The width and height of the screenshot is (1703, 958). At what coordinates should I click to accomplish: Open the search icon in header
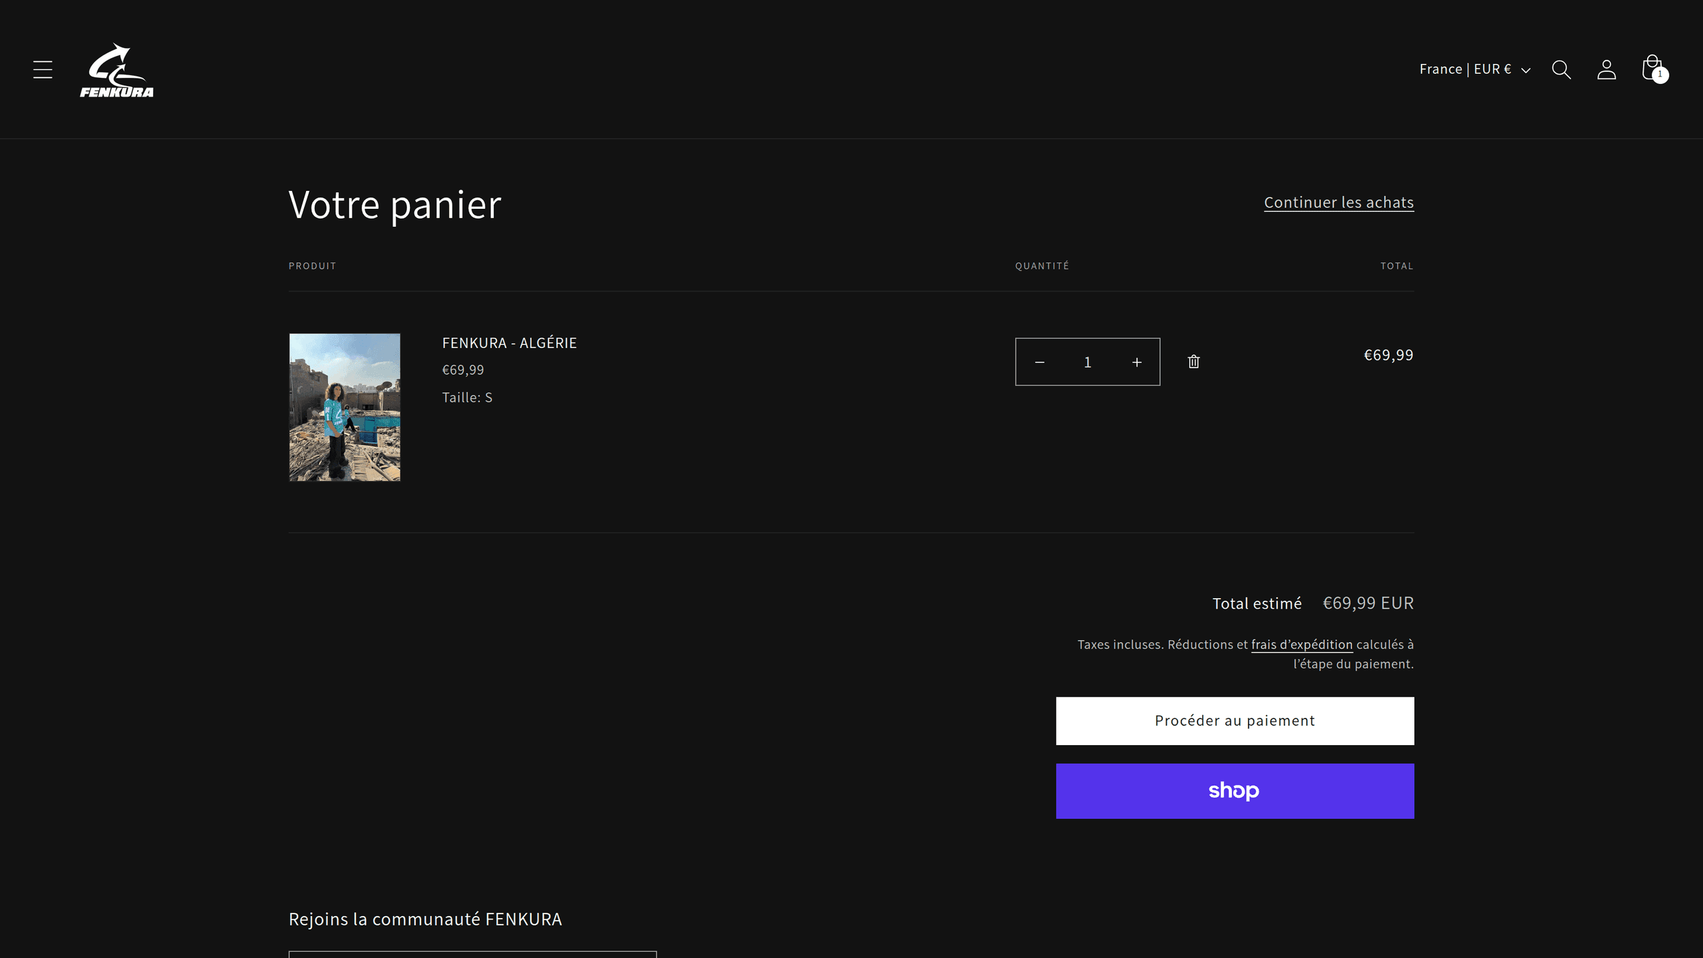[1561, 69]
